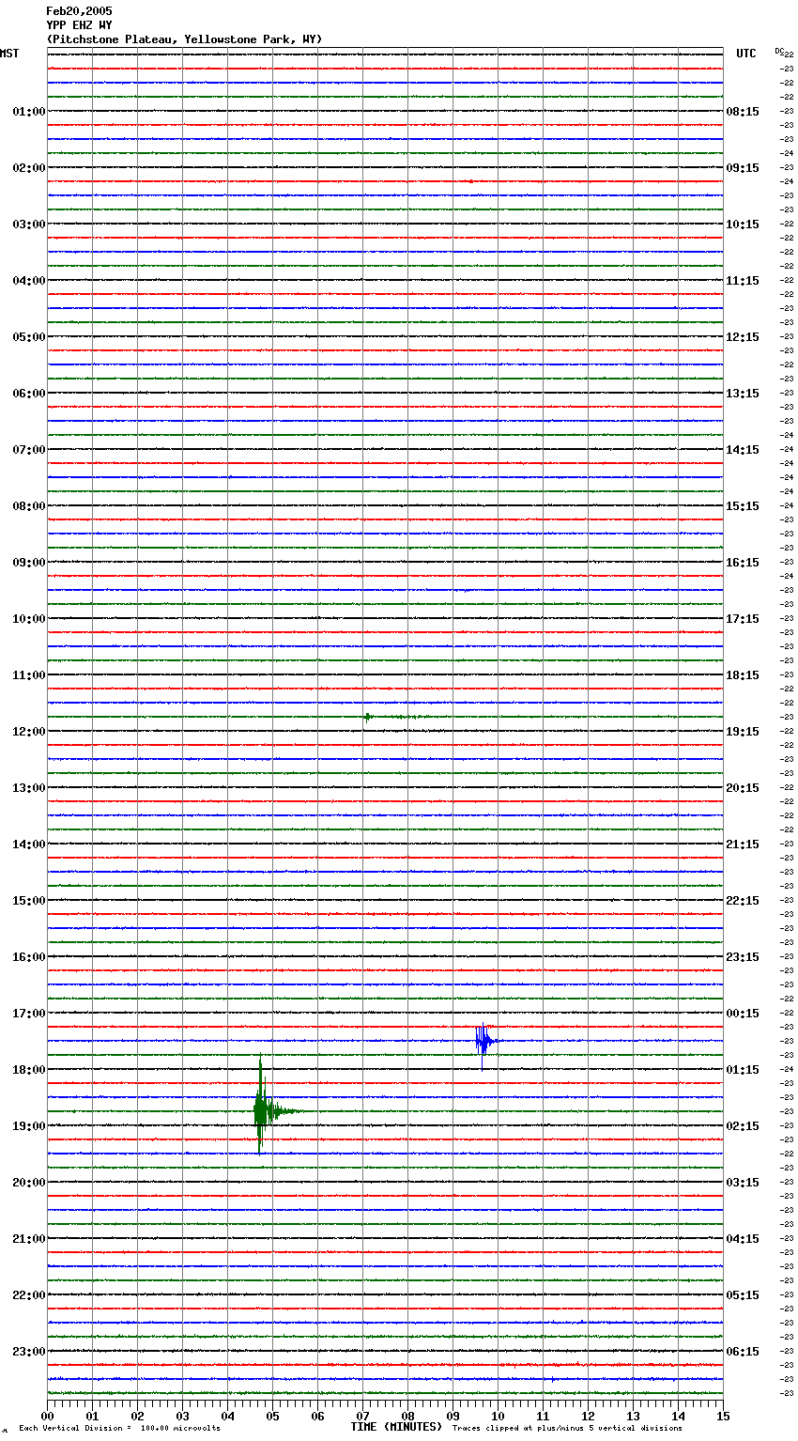Click the 11:15 UTC time label

tap(743, 280)
